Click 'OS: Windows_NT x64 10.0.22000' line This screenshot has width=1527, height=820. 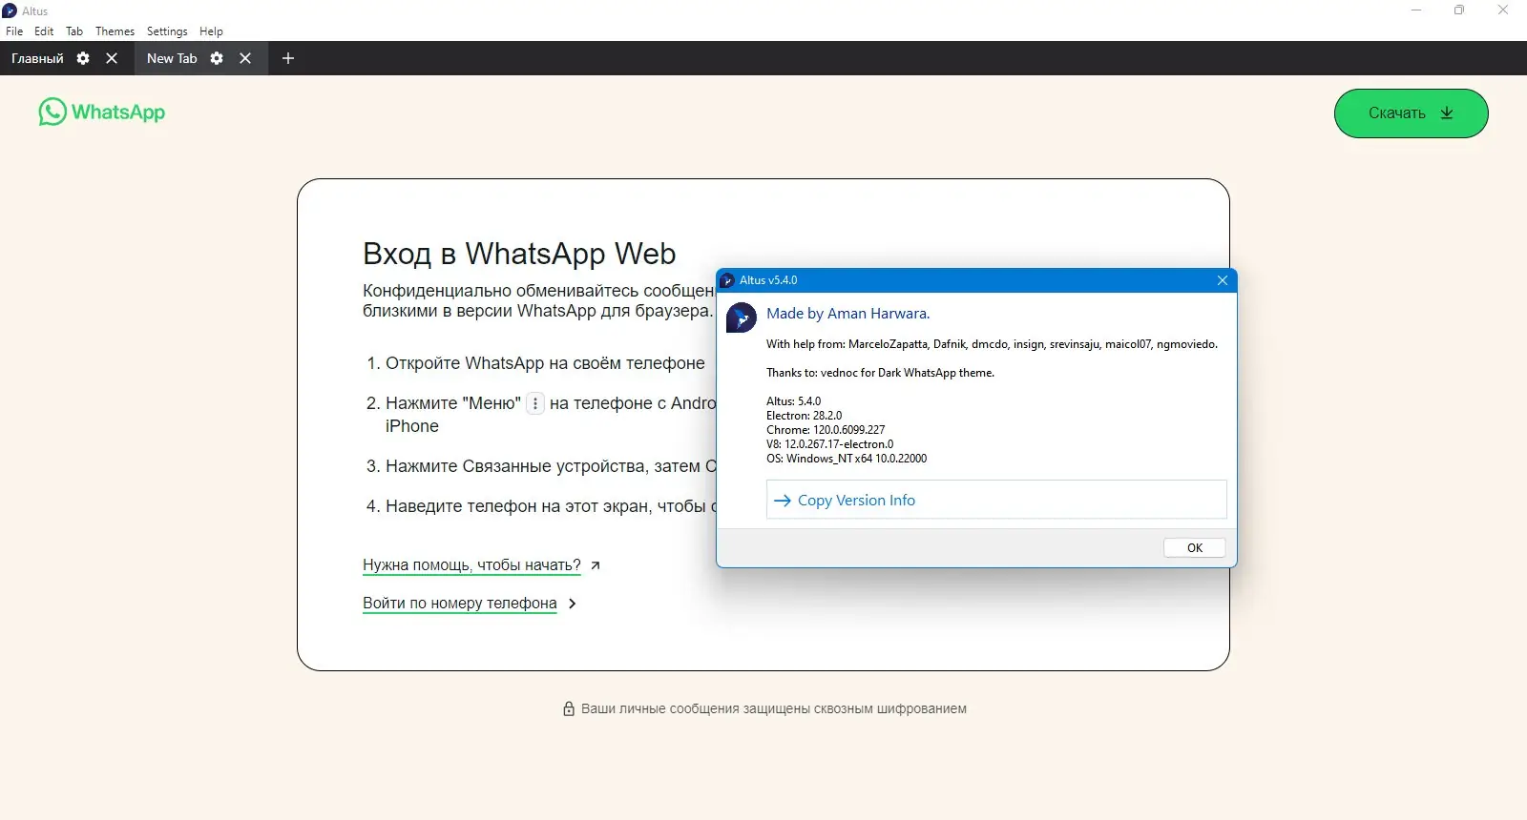[x=847, y=459]
